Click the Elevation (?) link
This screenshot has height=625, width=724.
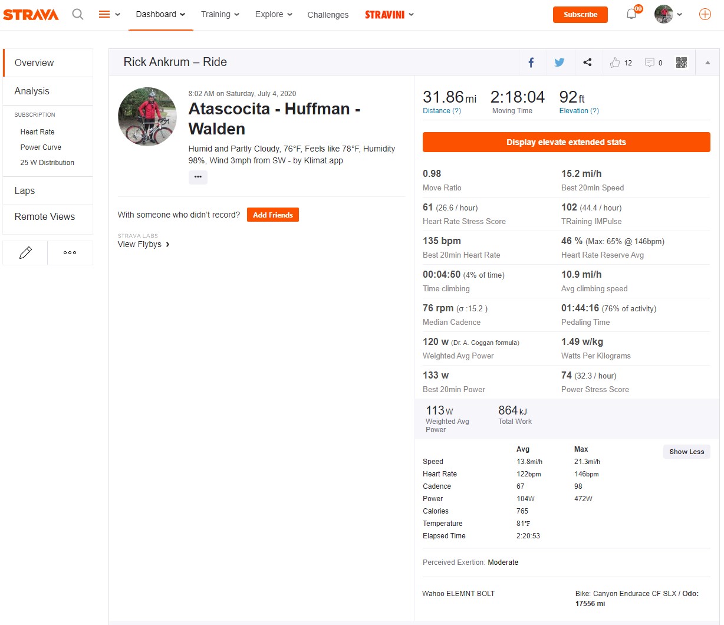pyautogui.click(x=579, y=111)
